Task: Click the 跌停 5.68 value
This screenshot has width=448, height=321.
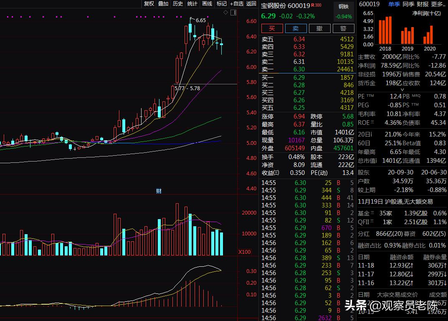Action: pyautogui.click(x=348, y=116)
